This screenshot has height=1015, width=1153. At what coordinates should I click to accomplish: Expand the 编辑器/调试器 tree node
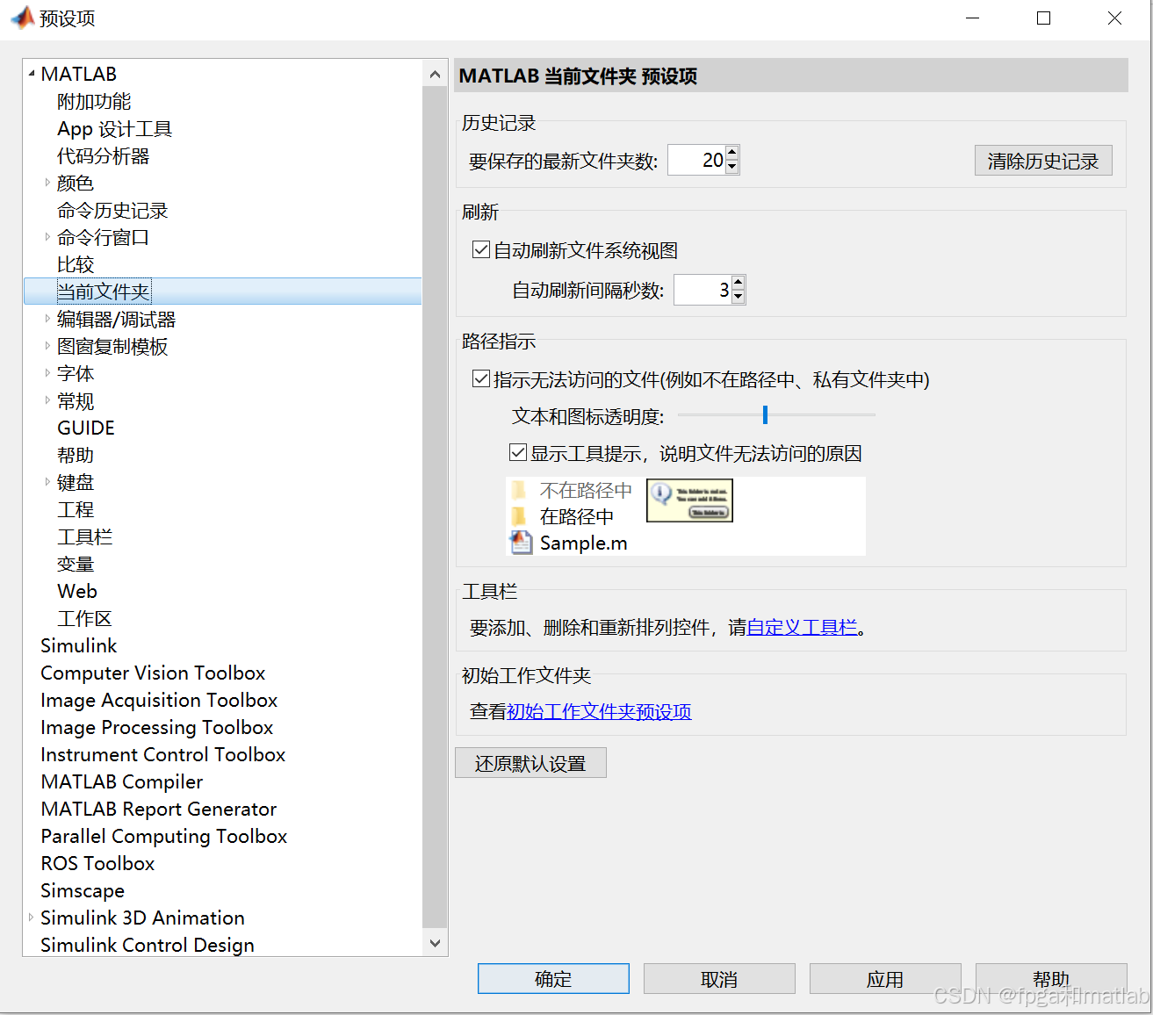coord(47,319)
